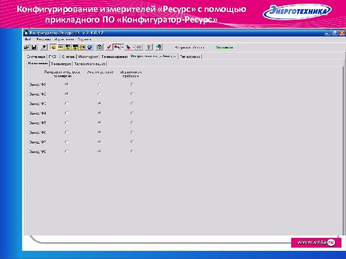
Task: Click the first yellow monitor toolbar icon
Action: click(x=68, y=47)
